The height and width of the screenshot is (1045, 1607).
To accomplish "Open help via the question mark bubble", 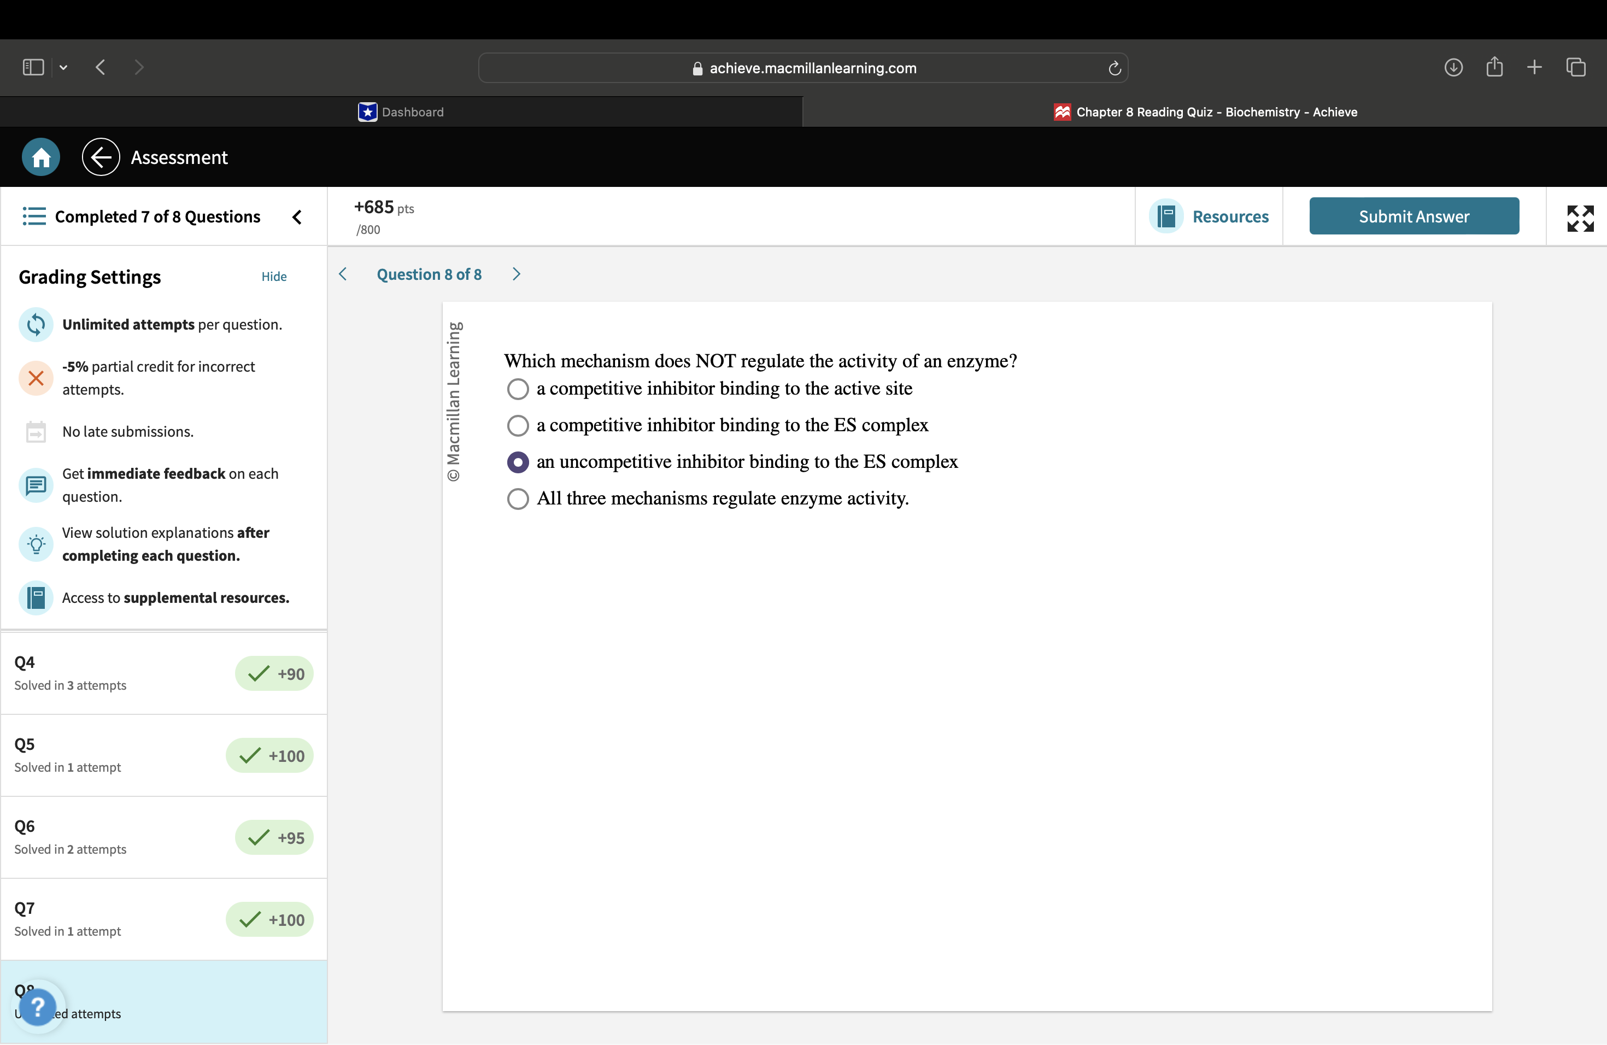I will click(38, 1007).
